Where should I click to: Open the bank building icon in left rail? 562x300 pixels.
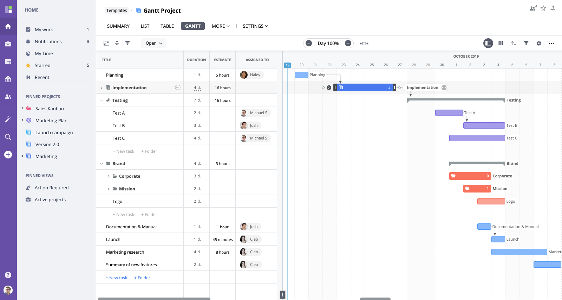coord(8,79)
